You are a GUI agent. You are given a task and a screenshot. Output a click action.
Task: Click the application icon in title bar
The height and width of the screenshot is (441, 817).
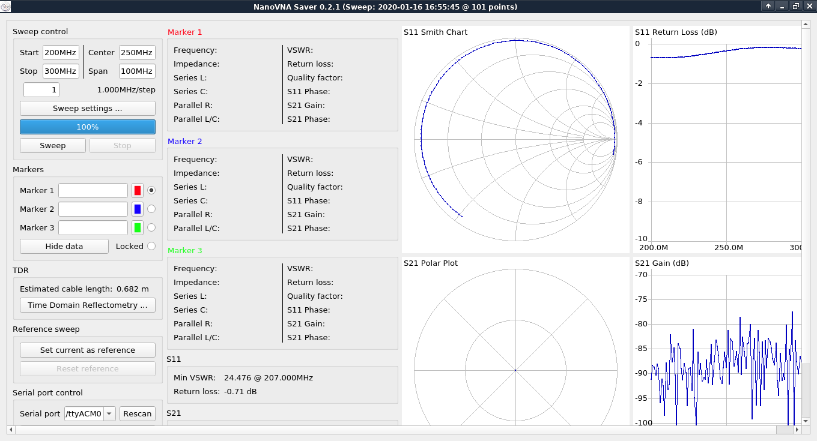(x=6, y=7)
